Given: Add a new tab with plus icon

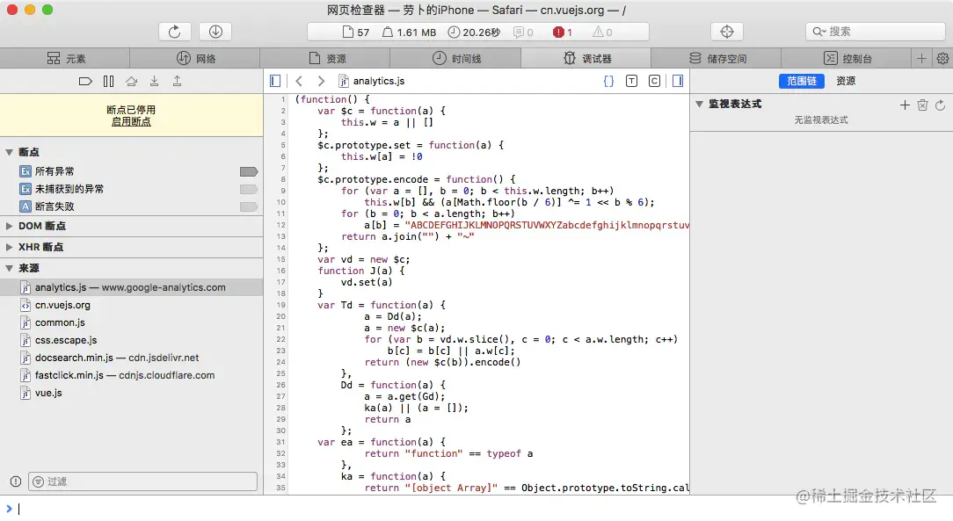Looking at the screenshot, I should point(921,58).
